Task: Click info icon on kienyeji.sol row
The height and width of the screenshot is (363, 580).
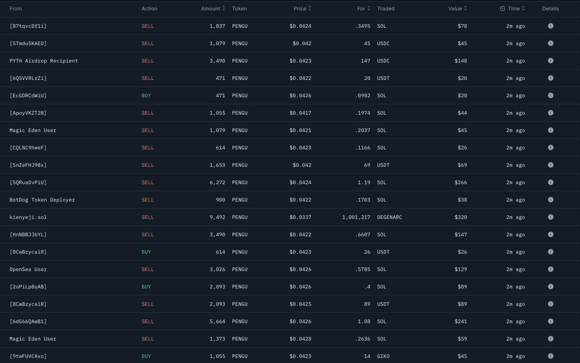Action: (x=551, y=217)
